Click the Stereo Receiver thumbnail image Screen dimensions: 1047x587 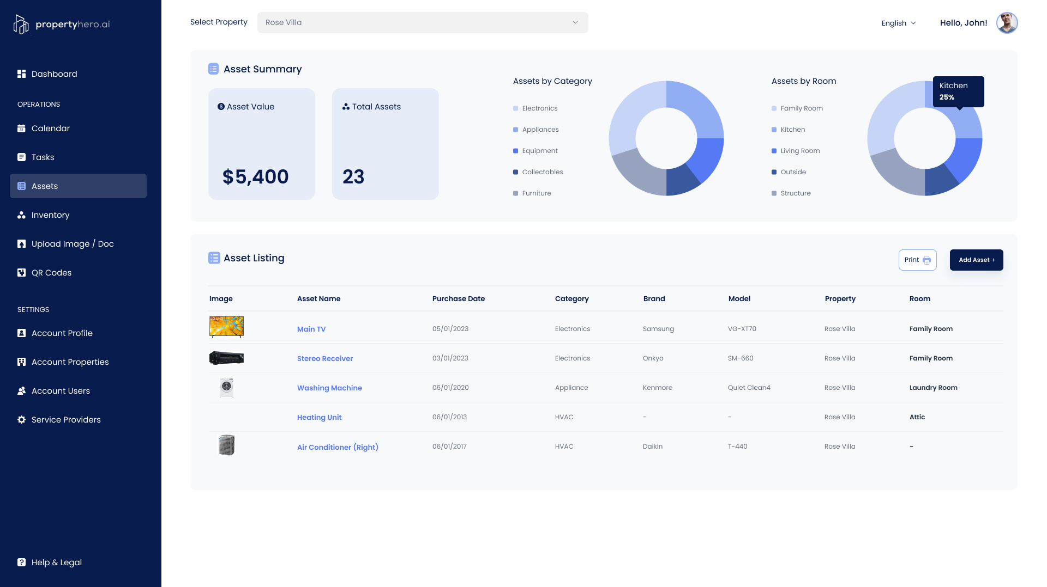(x=226, y=358)
